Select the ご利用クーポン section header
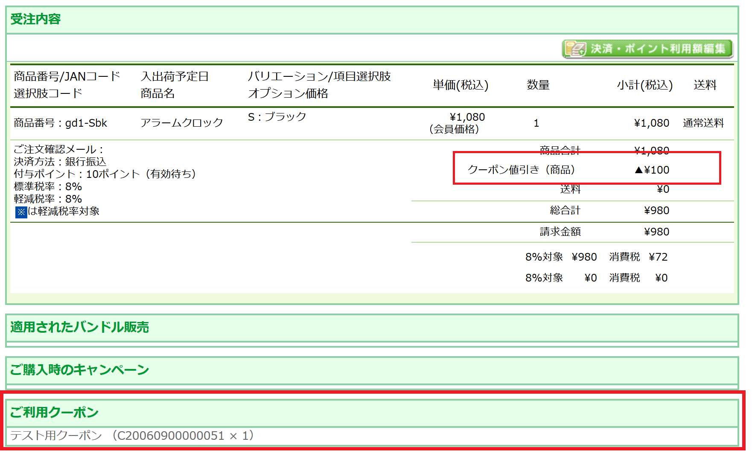This screenshot has height=453, width=752. (372, 412)
